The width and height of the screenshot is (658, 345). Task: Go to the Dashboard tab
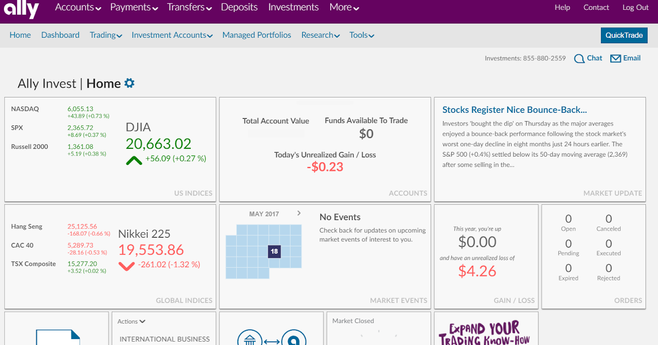pyautogui.click(x=60, y=35)
